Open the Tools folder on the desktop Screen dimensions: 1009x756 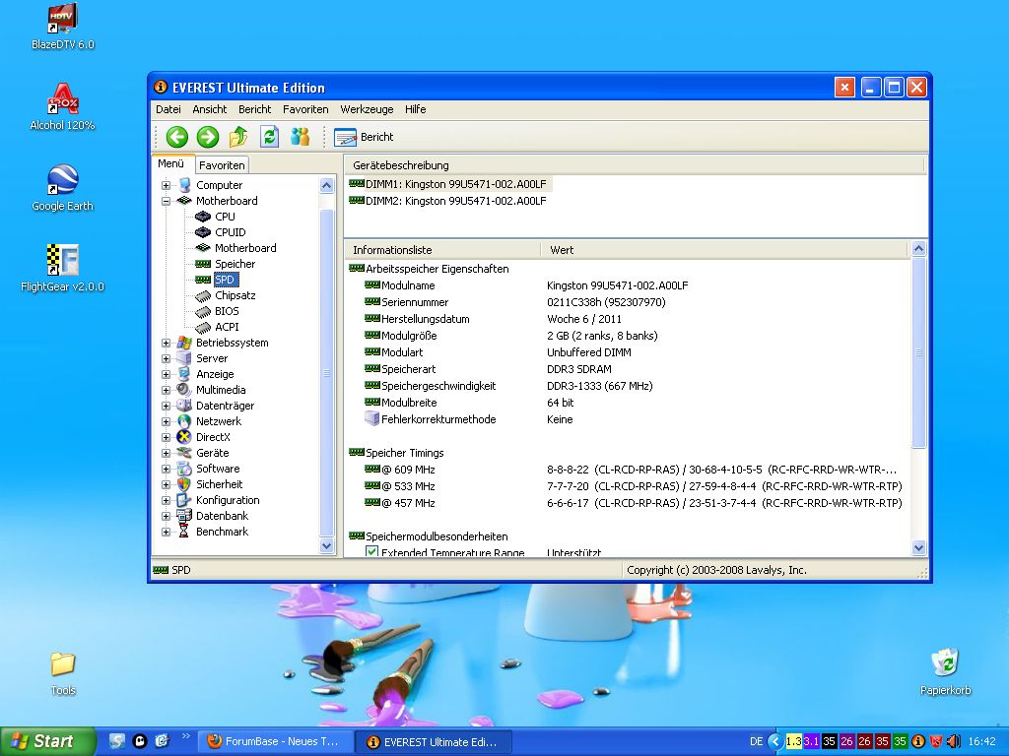62,673
